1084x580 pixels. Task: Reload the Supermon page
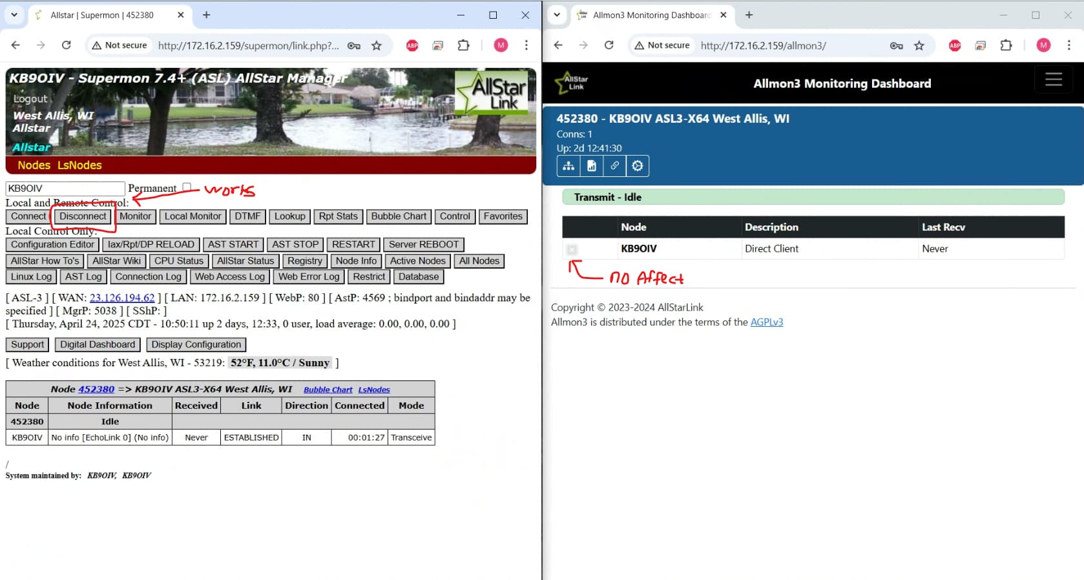click(66, 45)
